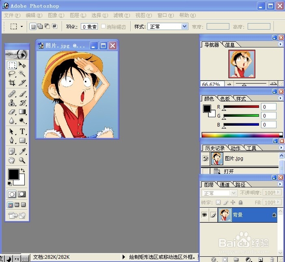Open status bar info arrow menu
The height and width of the screenshot is (262, 285).
pyautogui.click(x=123, y=257)
